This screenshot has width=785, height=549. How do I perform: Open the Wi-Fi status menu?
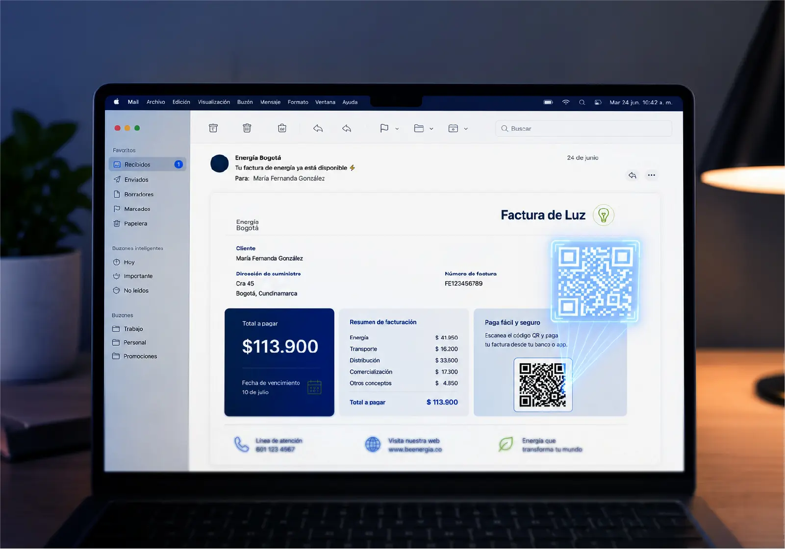point(566,102)
